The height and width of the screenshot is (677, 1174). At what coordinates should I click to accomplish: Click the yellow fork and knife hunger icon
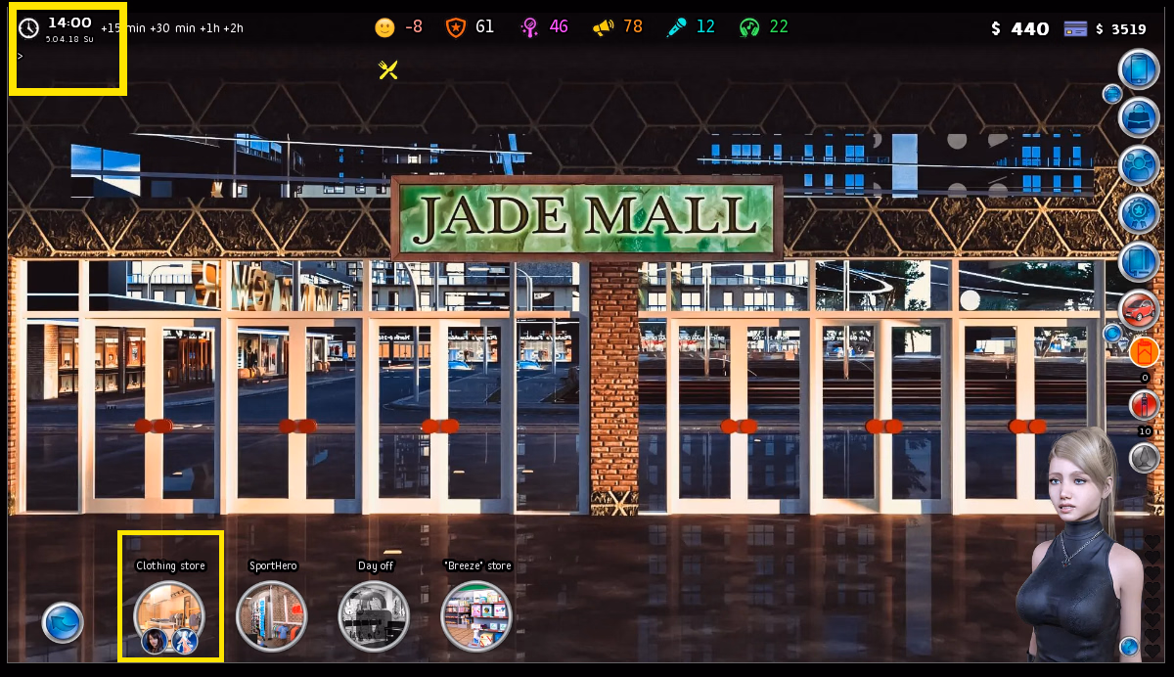(x=388, y=69)
